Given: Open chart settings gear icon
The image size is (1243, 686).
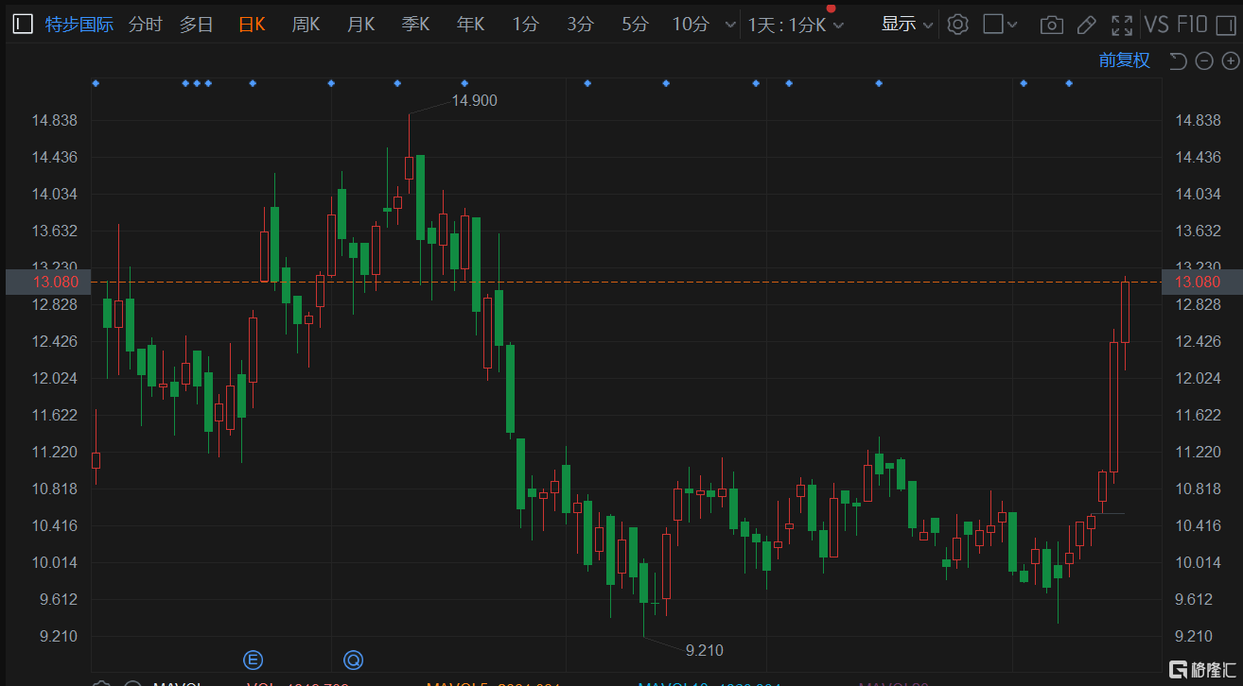Looking at the screenshot, I should coord(957,25).
